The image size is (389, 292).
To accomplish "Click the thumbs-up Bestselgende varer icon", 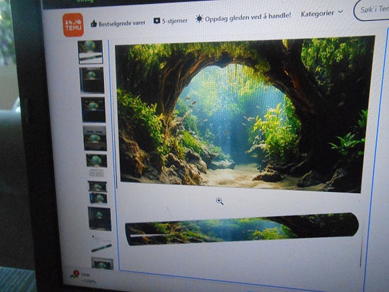I will (x=94, y=24).
